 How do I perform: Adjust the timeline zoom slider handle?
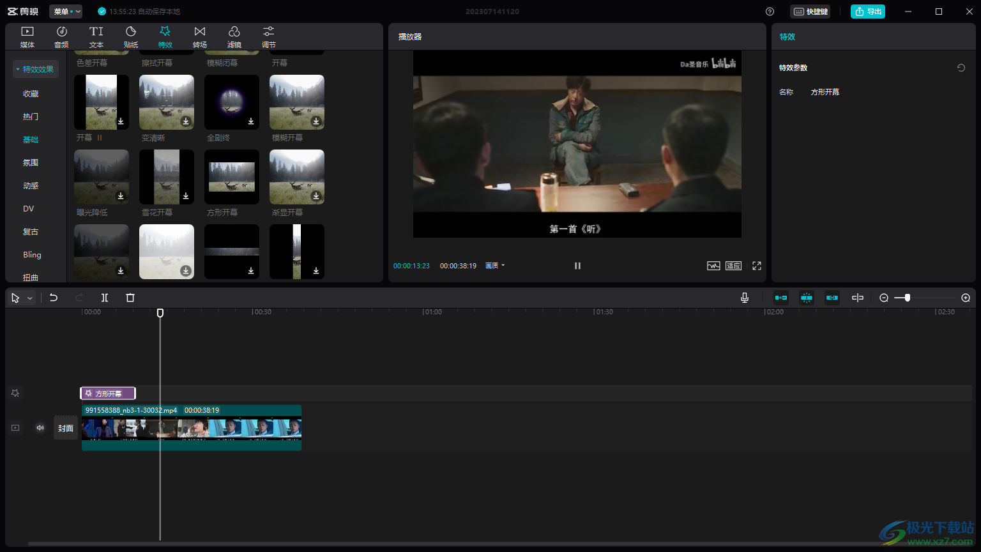pyautogui.click(x=907, y=298)
